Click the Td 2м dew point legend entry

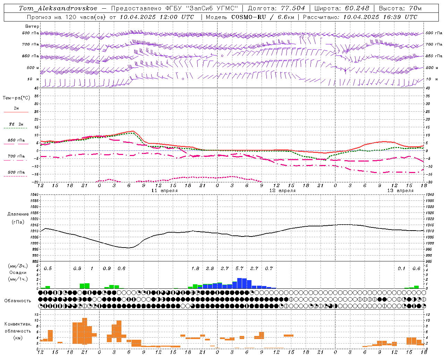point(16,124)
